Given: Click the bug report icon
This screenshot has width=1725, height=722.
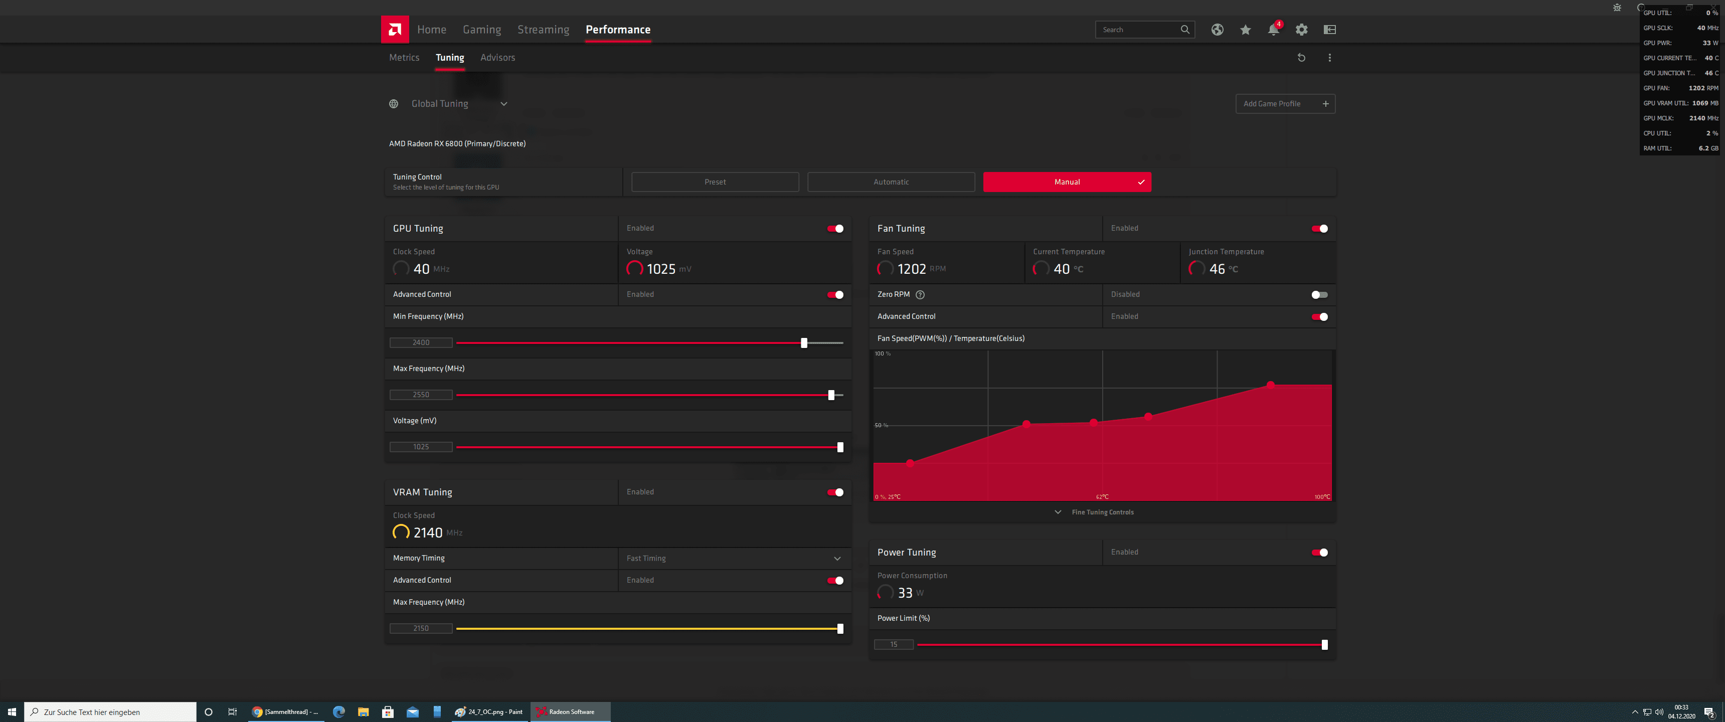Looking at the screenshot, I should [1617, 8].
